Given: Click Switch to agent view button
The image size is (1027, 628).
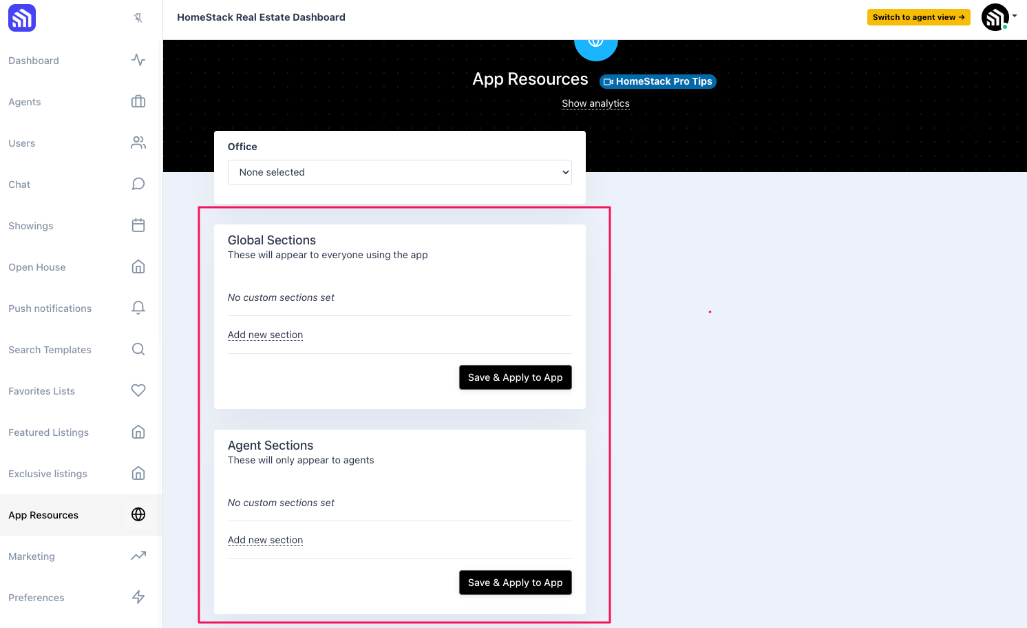Looking at the screenshot, I should pyautogui.click(x=919, y=17).
